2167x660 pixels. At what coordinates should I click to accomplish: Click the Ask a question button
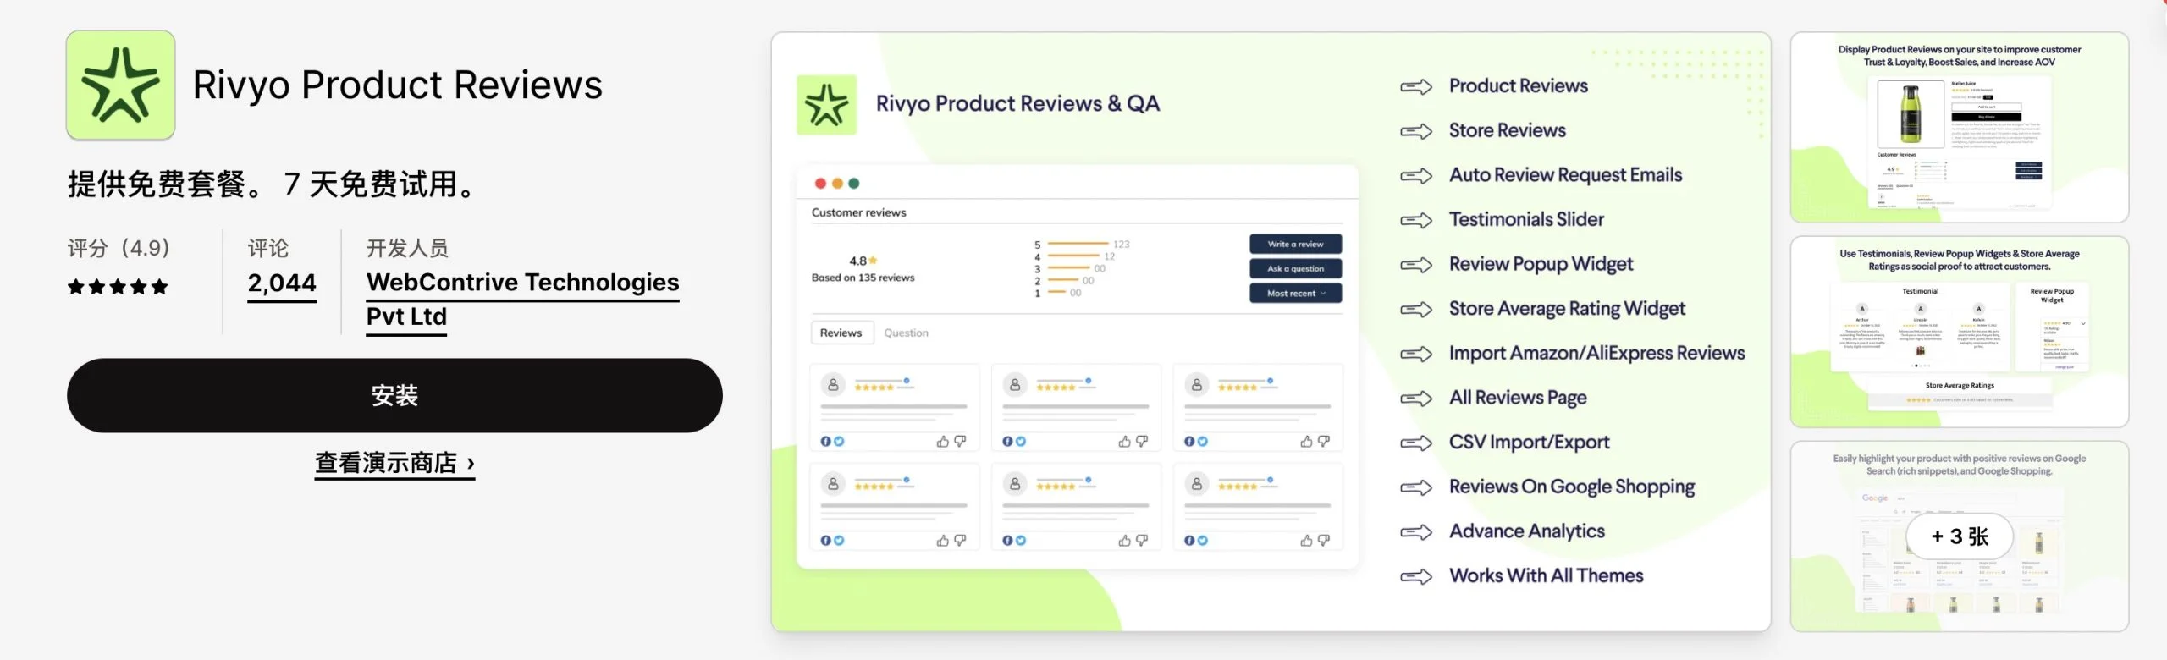[x=1295, y=269]
